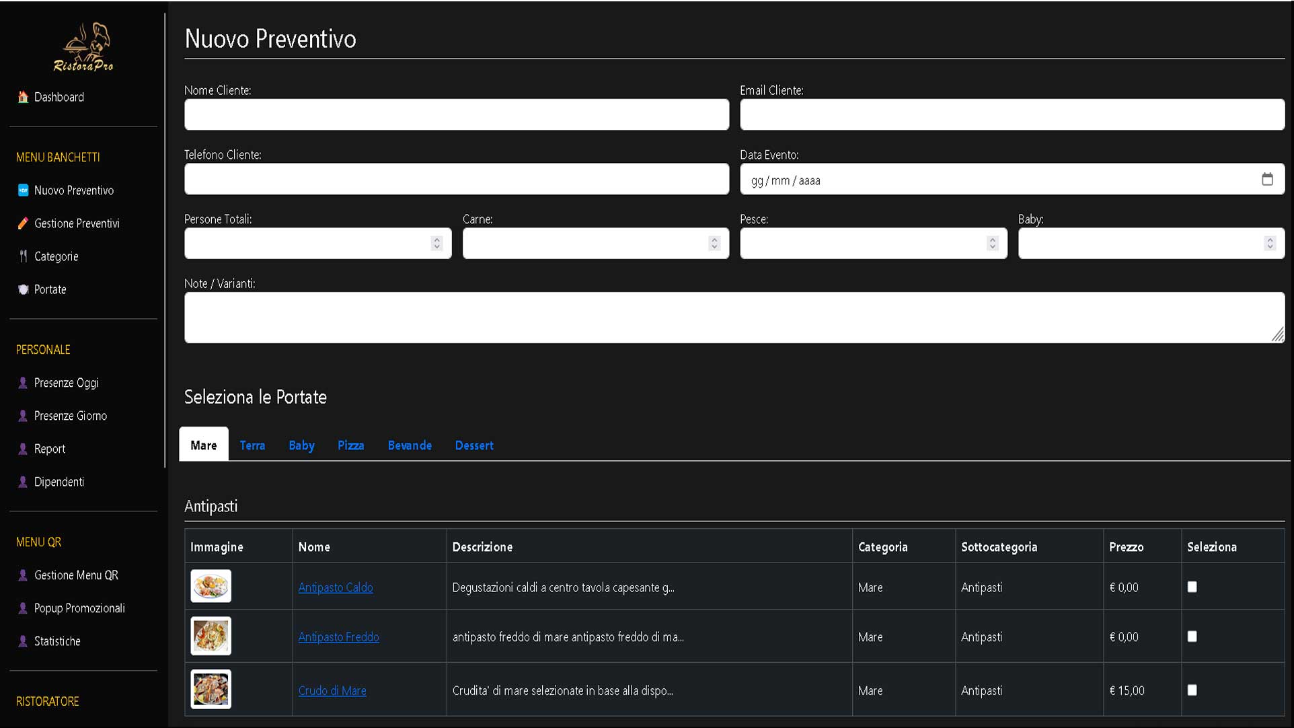Go to the Categorie page
Viewport: 1294px width, 728px height.
point(56,256)
